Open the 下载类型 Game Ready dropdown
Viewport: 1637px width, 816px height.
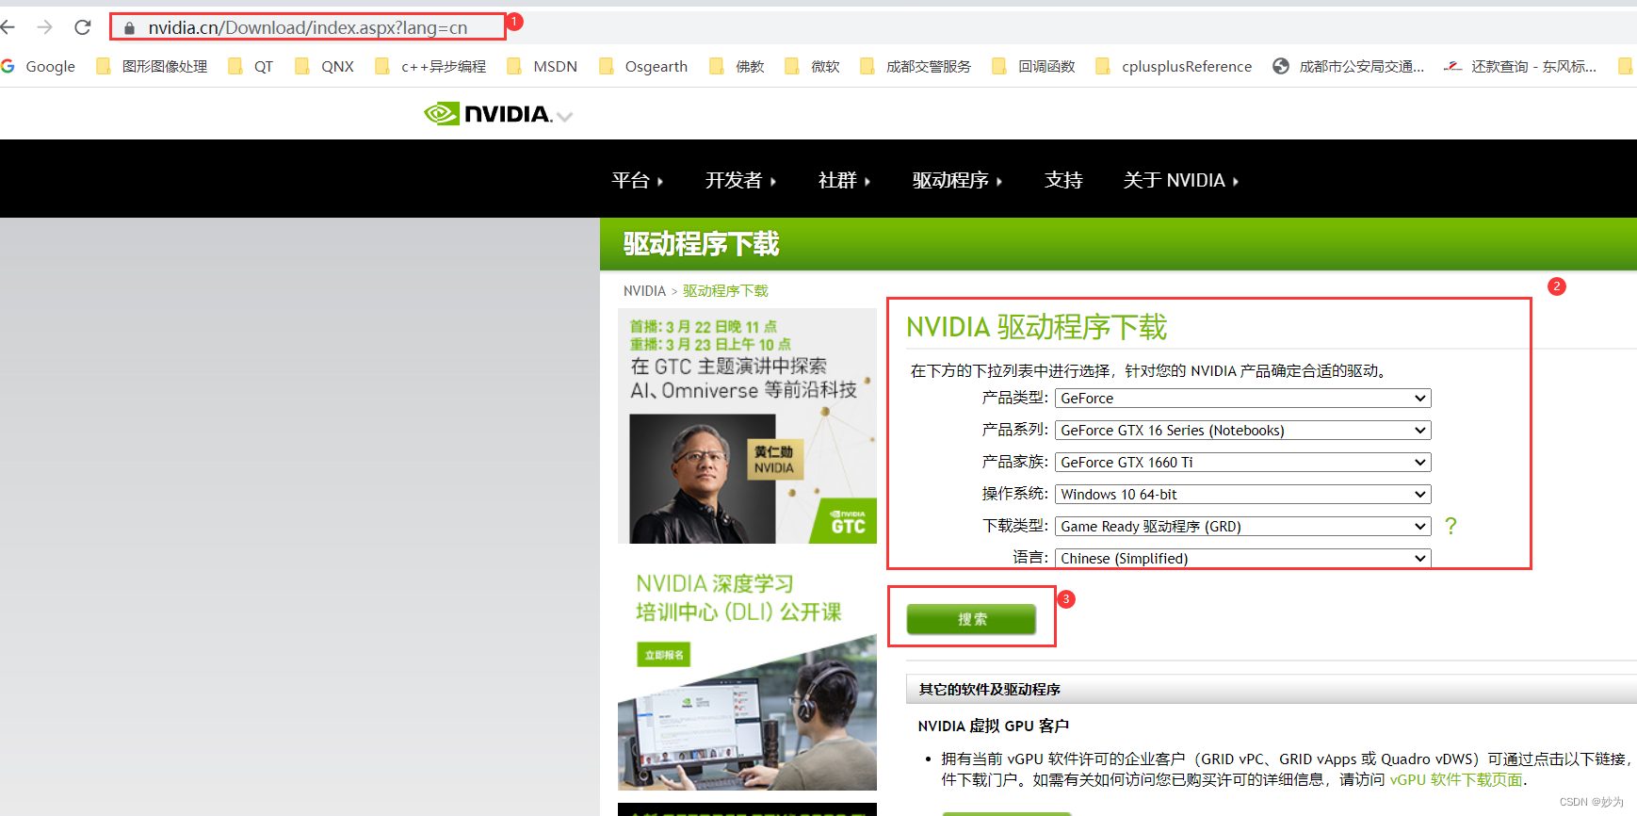[x=1242, y=527]
